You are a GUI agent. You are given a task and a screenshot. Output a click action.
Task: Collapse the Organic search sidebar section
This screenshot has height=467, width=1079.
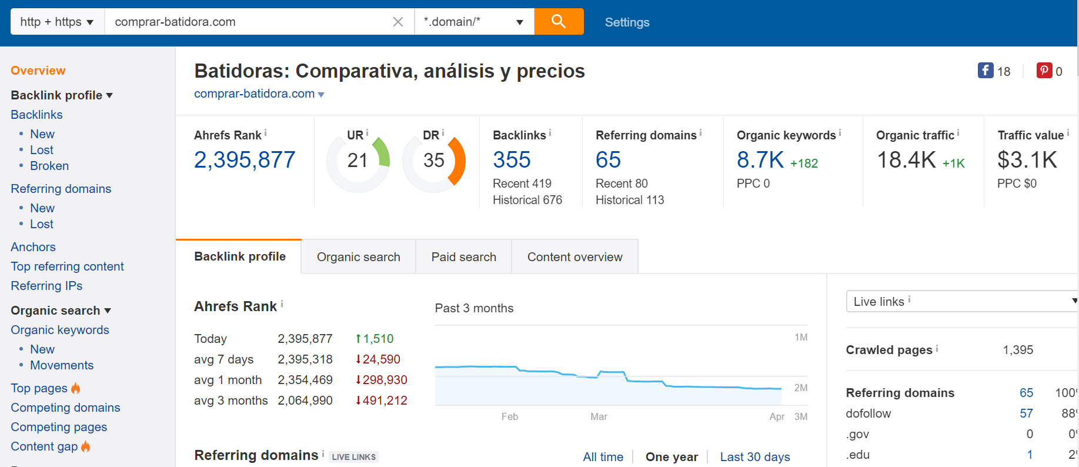[61, 311]
